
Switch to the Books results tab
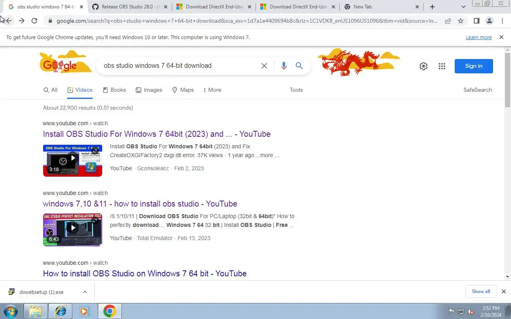(x=114, y=90)
